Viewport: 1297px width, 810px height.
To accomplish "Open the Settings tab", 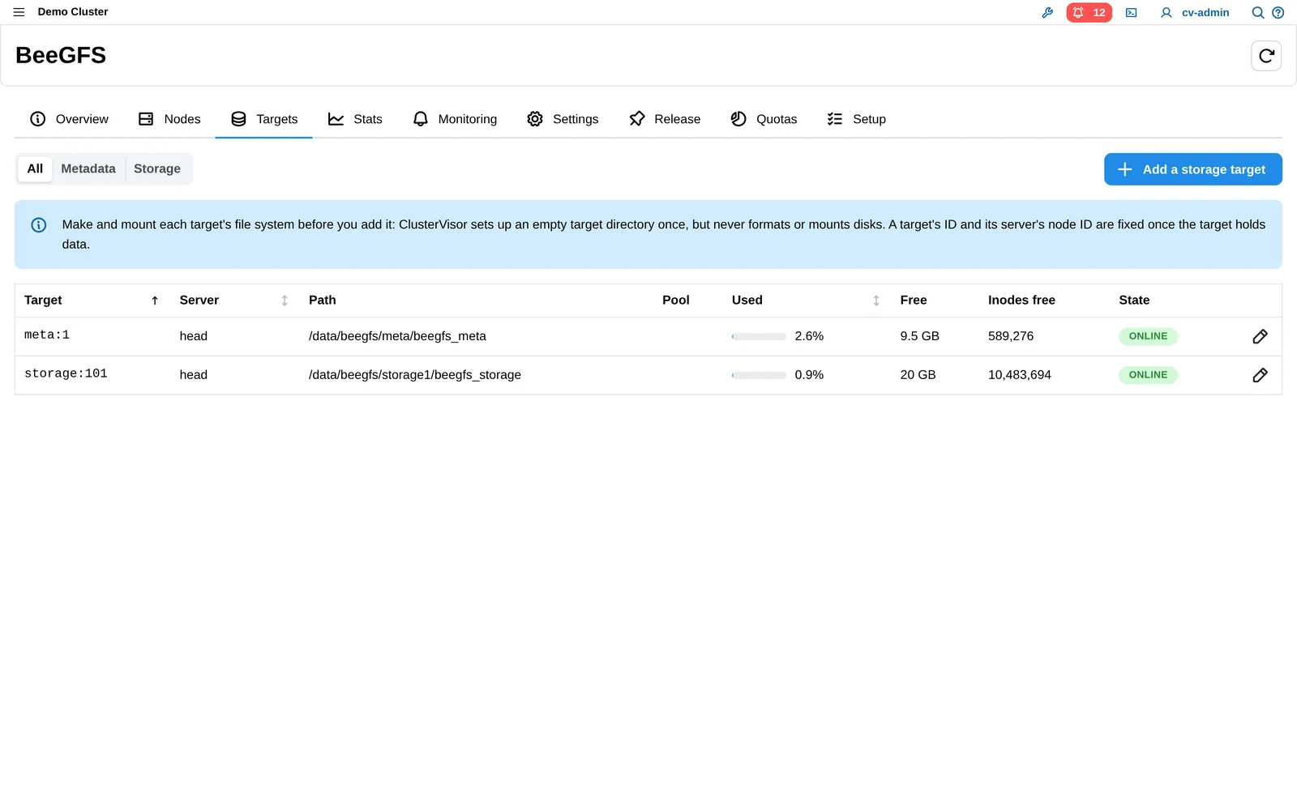I will coord(563,119).
